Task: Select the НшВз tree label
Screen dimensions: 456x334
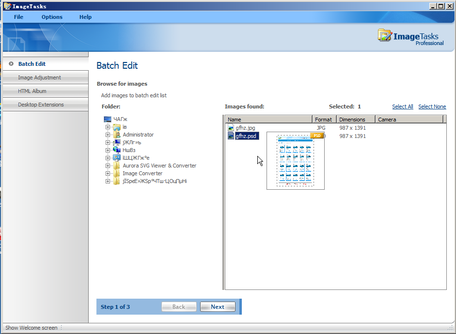Action: (x=129, y=150)
